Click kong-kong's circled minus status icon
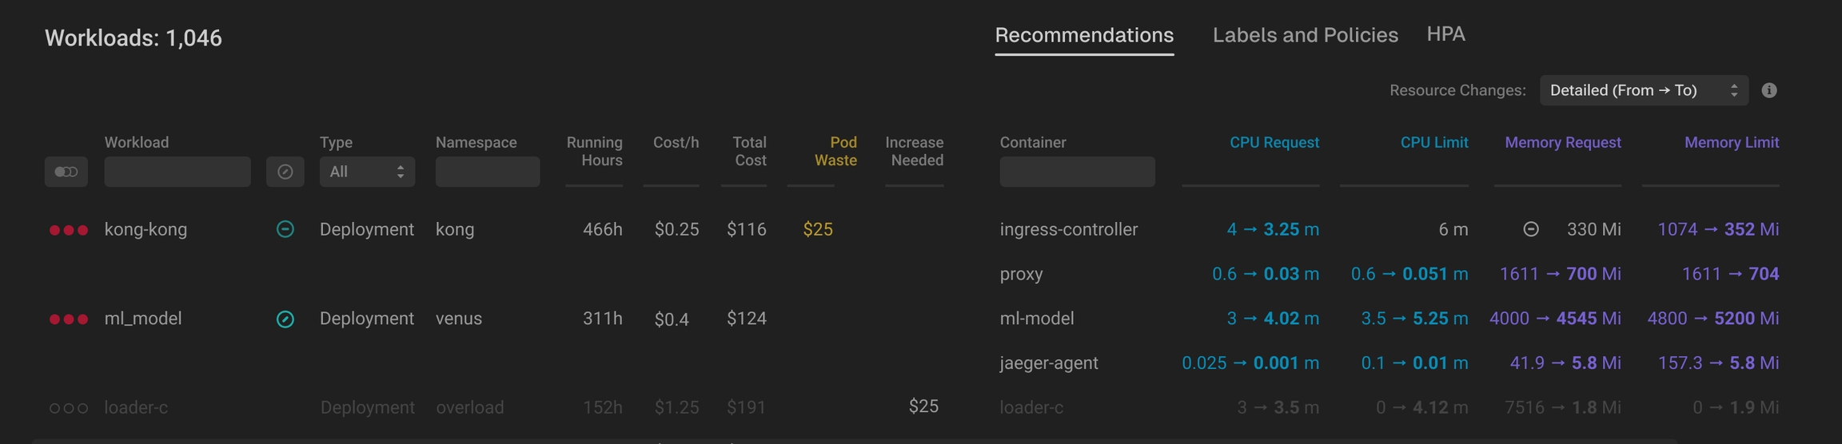 point(285,229)
